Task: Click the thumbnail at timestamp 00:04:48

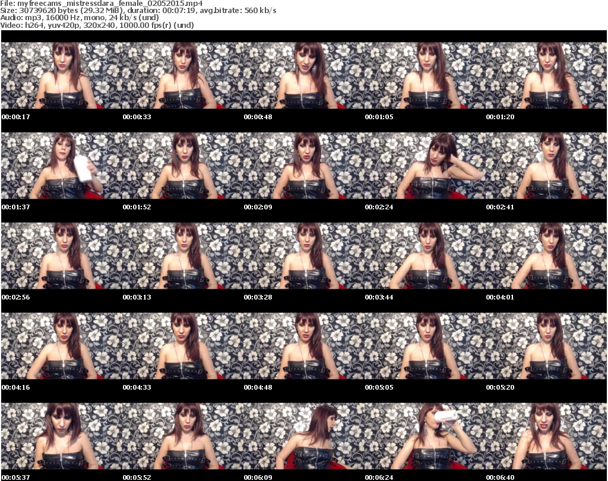Action: [x=303, y=346]
